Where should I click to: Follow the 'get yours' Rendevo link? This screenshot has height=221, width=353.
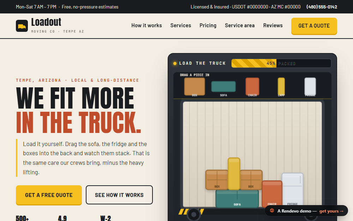coord(331,211)
